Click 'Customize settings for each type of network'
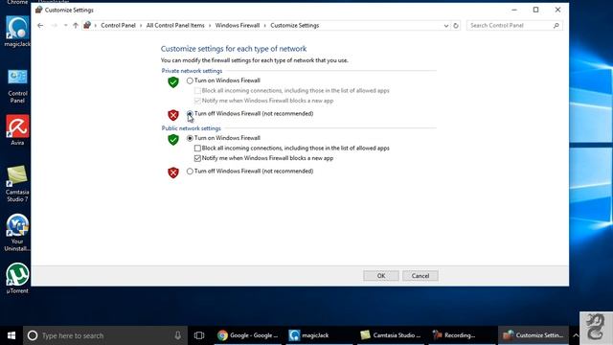The height and width of the screenshot is (345, 613). coord(234,49)
